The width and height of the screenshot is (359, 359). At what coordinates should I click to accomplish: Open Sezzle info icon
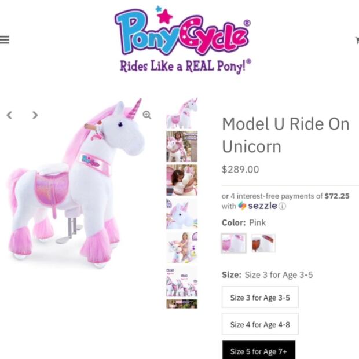pos(282,206)
